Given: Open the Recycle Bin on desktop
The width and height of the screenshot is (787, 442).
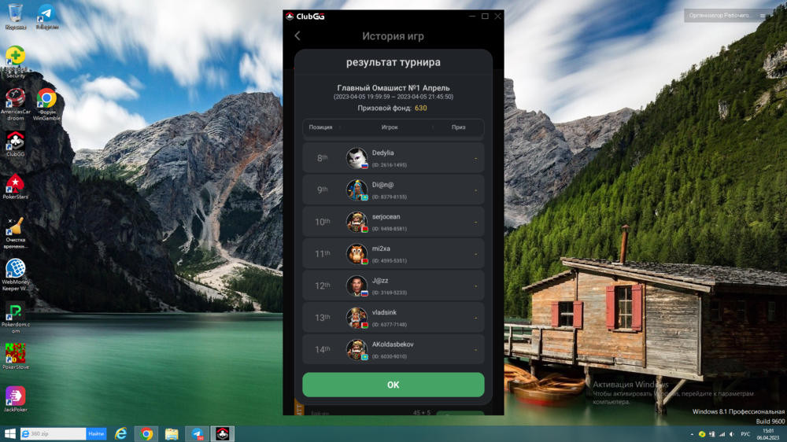Looking at the screenshot, I should coord(15,15).
